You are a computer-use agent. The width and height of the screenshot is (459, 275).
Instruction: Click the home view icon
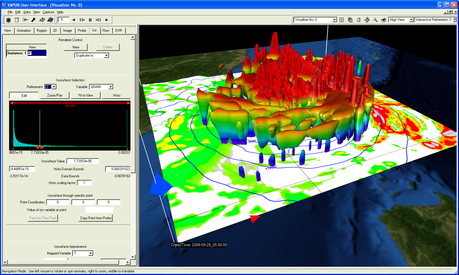(359, 20)
